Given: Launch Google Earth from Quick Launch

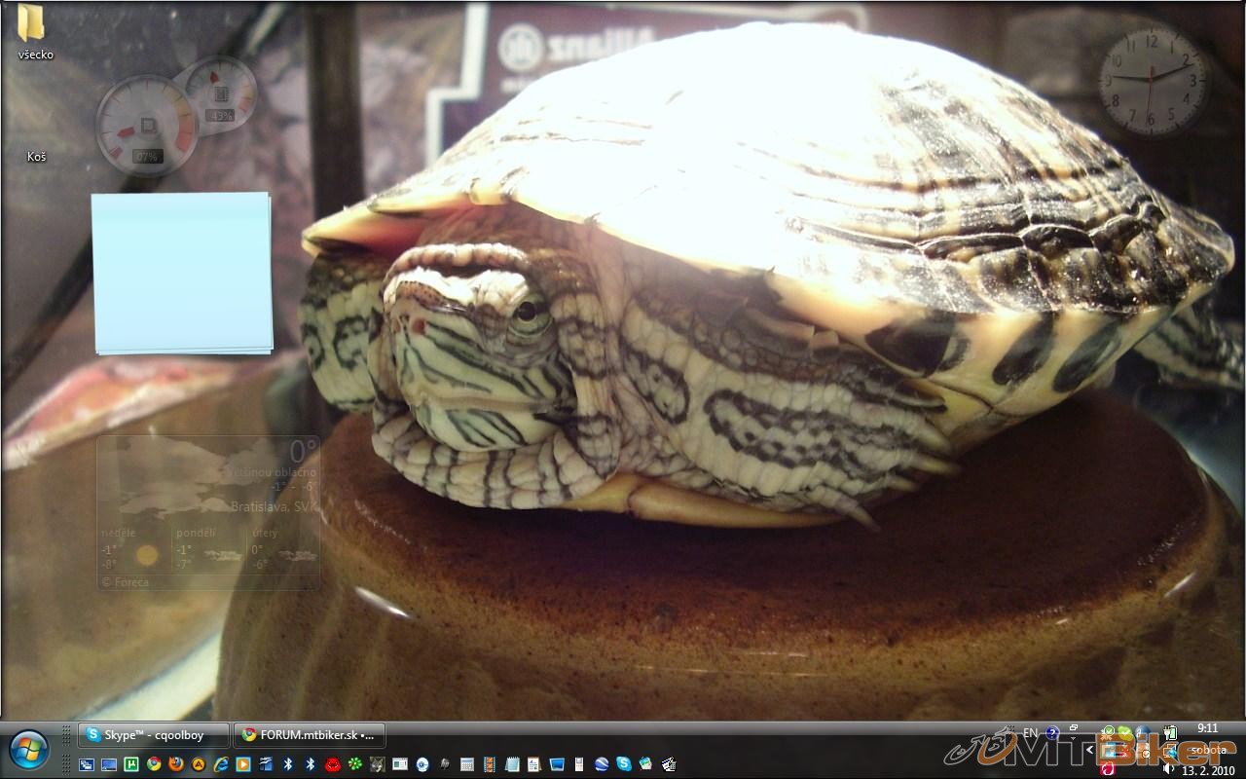Looking at the screenshot, I should click(x=602, y=764).
